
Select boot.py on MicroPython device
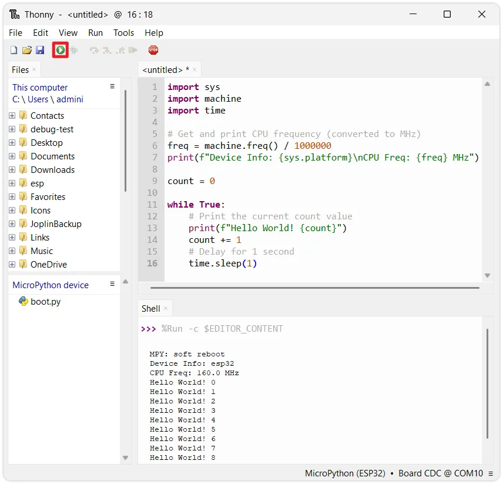coord(45,302)
